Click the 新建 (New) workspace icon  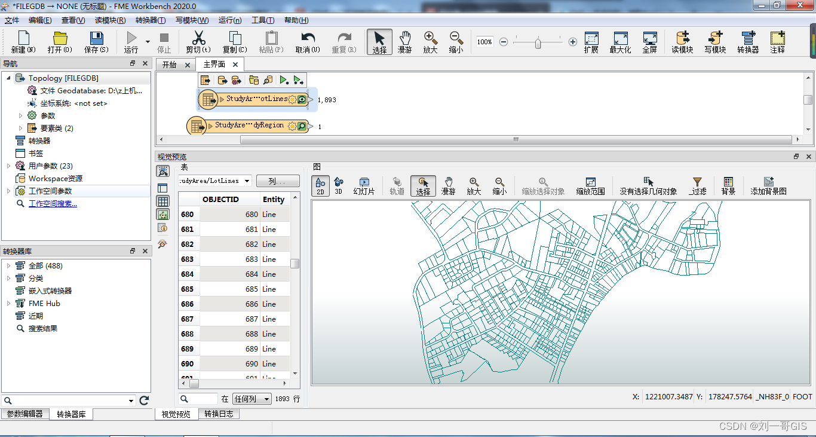point(23,38)
